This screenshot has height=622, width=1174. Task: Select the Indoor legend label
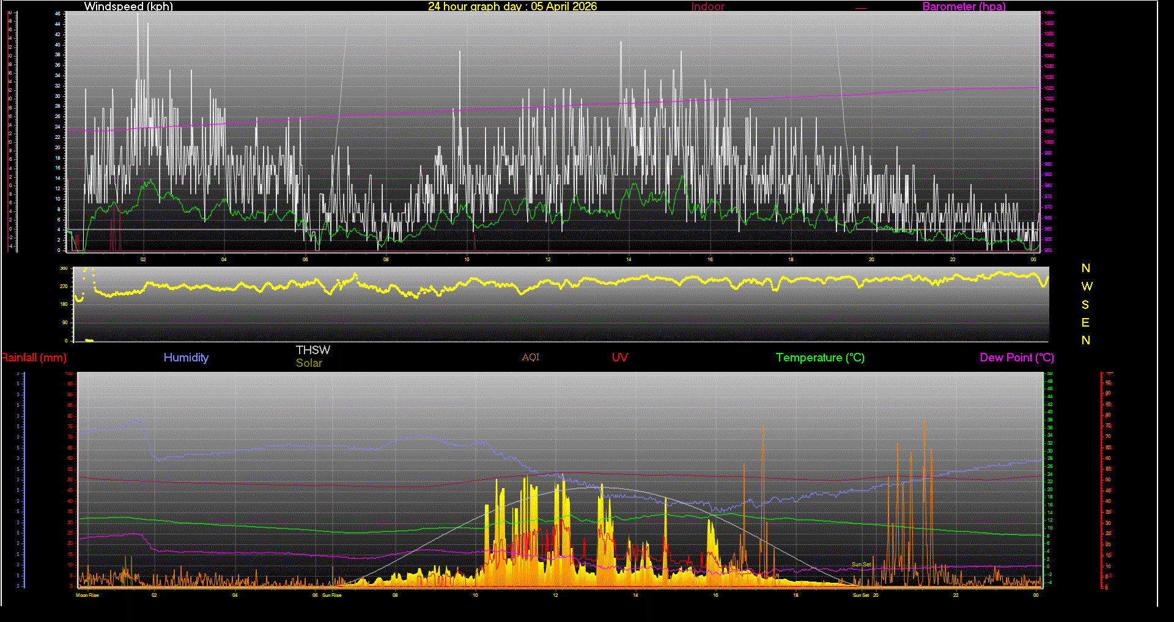(707, 7)
